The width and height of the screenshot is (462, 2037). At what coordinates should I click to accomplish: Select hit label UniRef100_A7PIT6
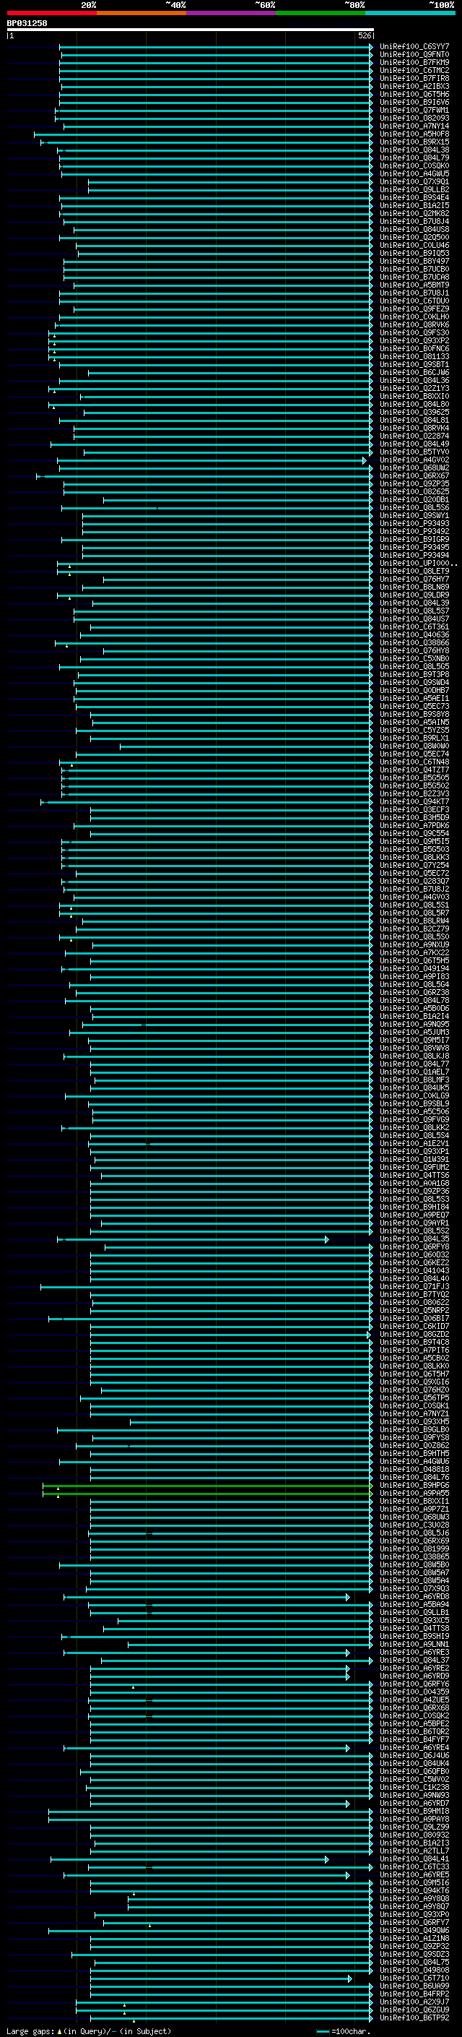pos(414,1350)
